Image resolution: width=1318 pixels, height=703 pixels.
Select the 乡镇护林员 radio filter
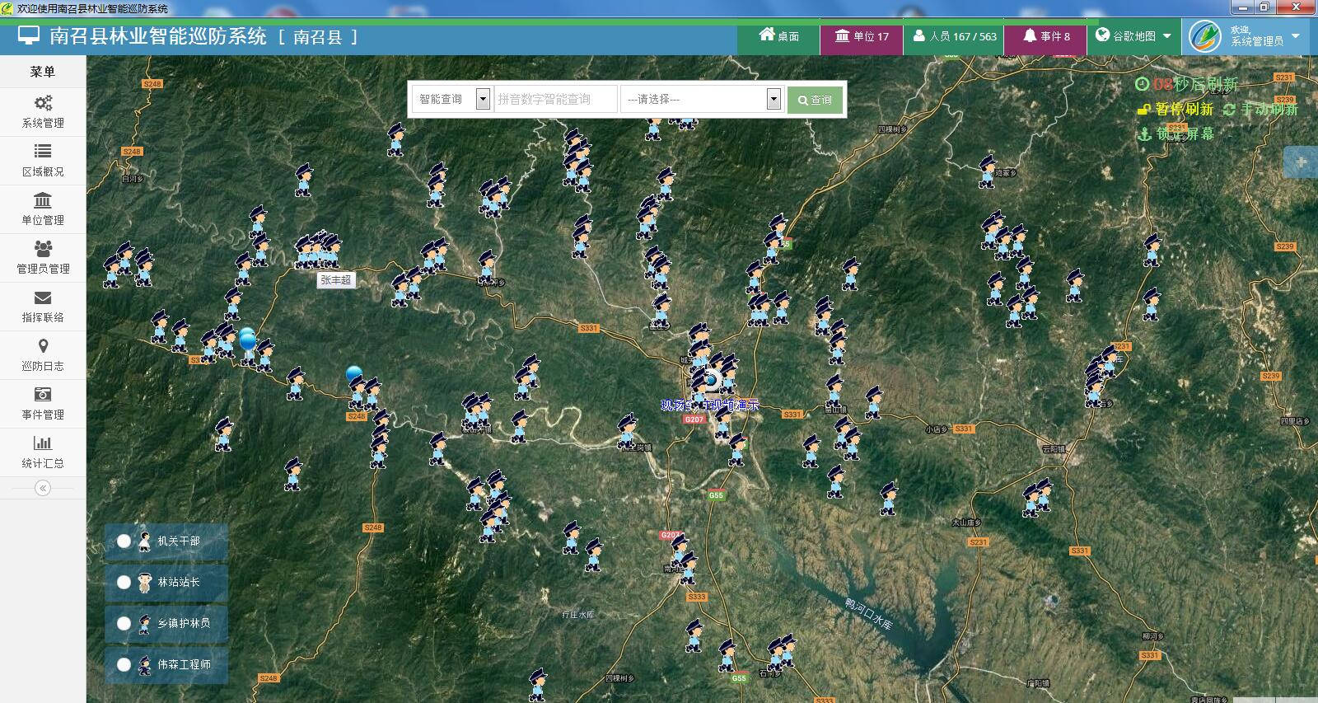point(124,624)
